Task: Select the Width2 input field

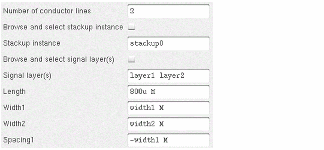Action: point(168,124)
